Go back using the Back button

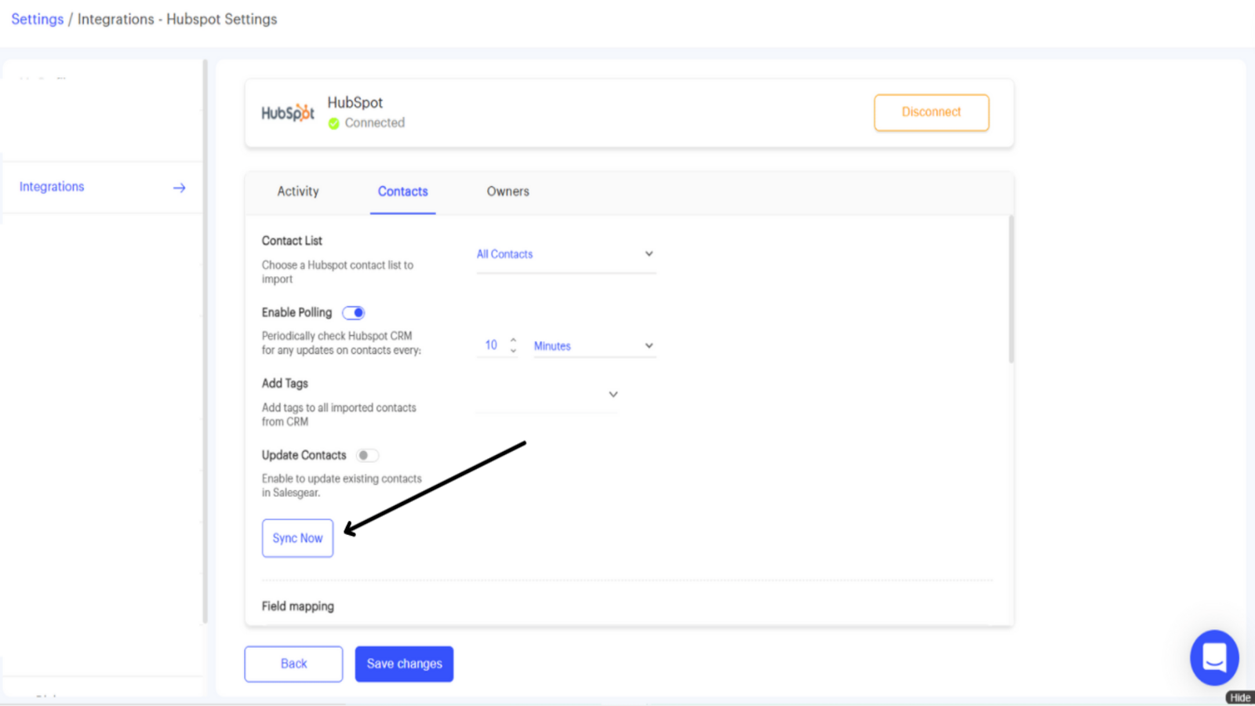293,664
